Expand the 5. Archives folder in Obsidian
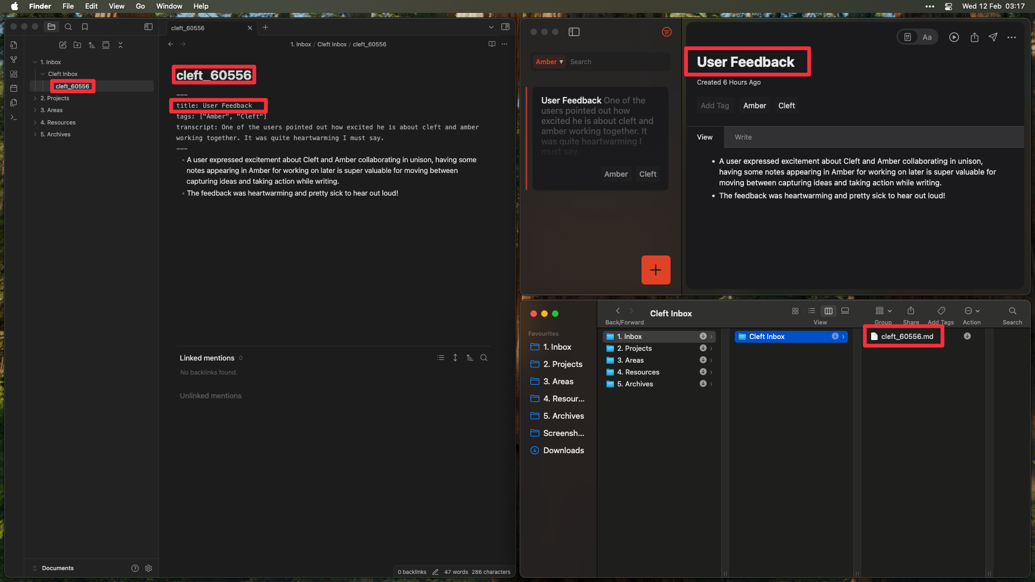Image resolution: width=1035 pixels, height=582 pixels. click(x=35, y=135)
